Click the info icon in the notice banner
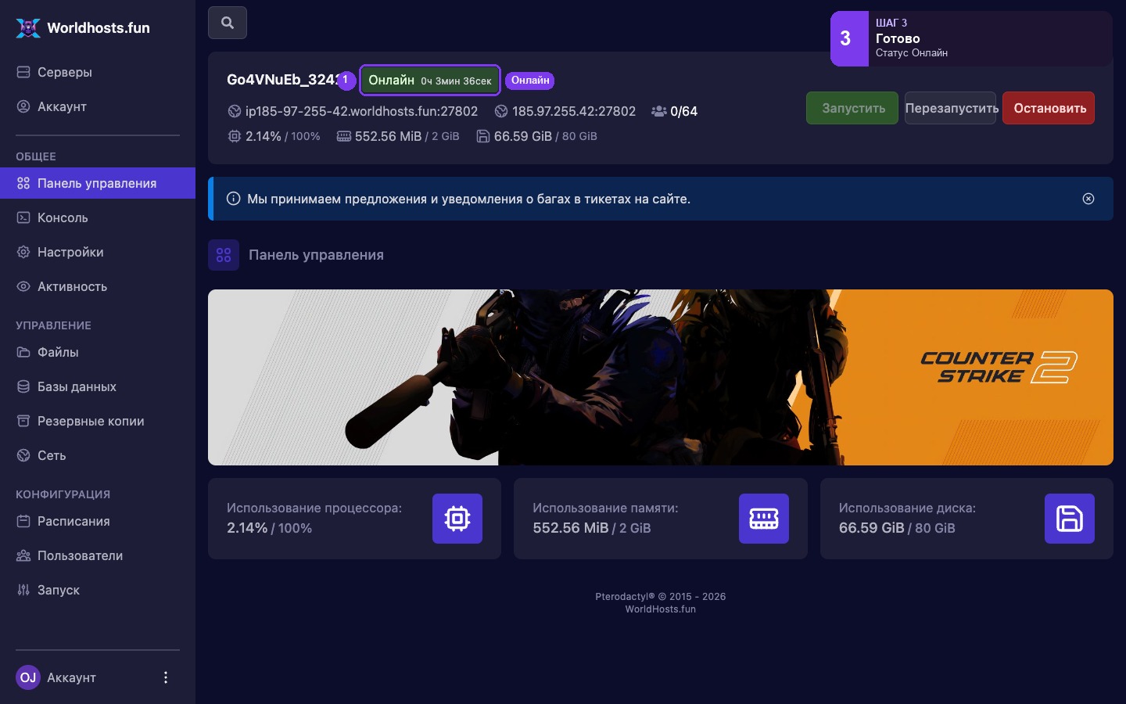1126x704 pixels. point(233,199)
